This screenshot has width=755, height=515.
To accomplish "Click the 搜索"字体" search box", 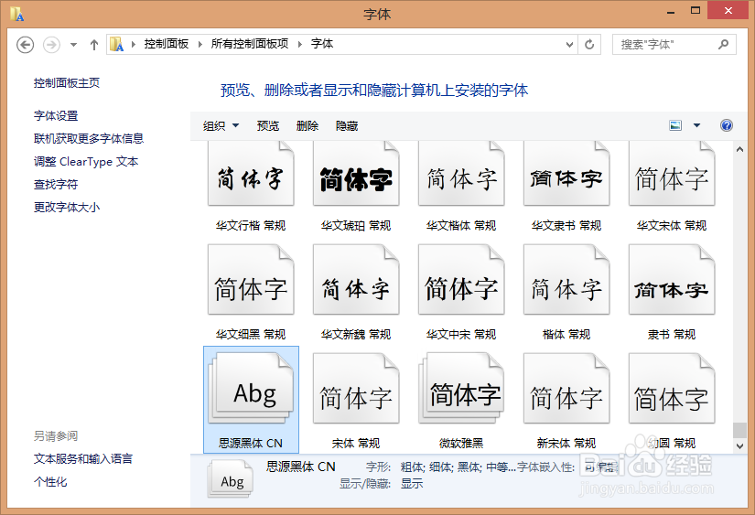I will pyautogui.click(x=674, y=45).
